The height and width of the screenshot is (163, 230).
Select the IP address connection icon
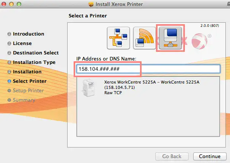pyautogui.click(x=170, y=38)
